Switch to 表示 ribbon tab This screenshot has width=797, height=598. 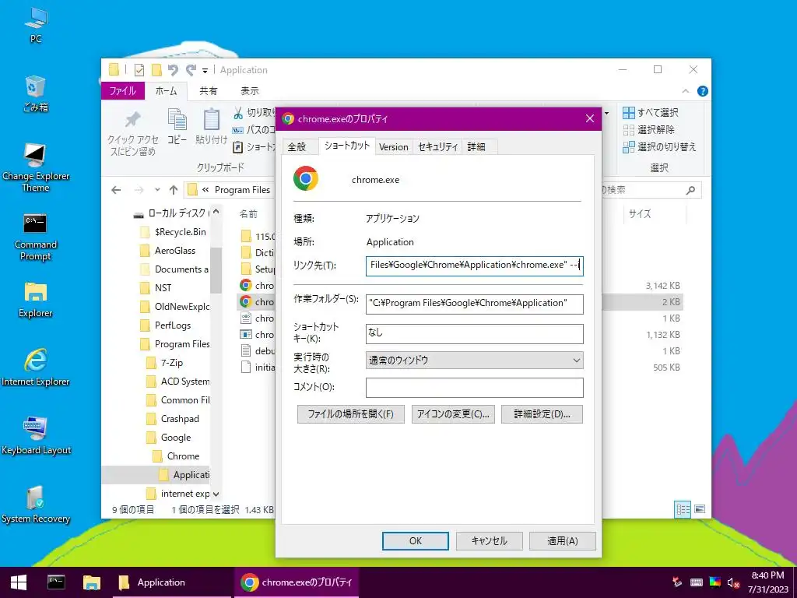pos(250,91)
